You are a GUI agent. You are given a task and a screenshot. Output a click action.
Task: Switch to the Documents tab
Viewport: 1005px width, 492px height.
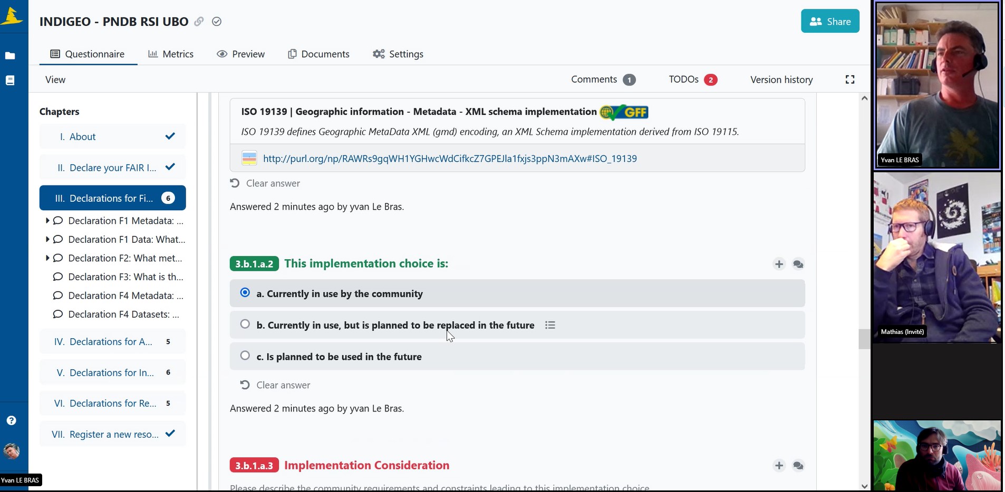coord(318,54)
